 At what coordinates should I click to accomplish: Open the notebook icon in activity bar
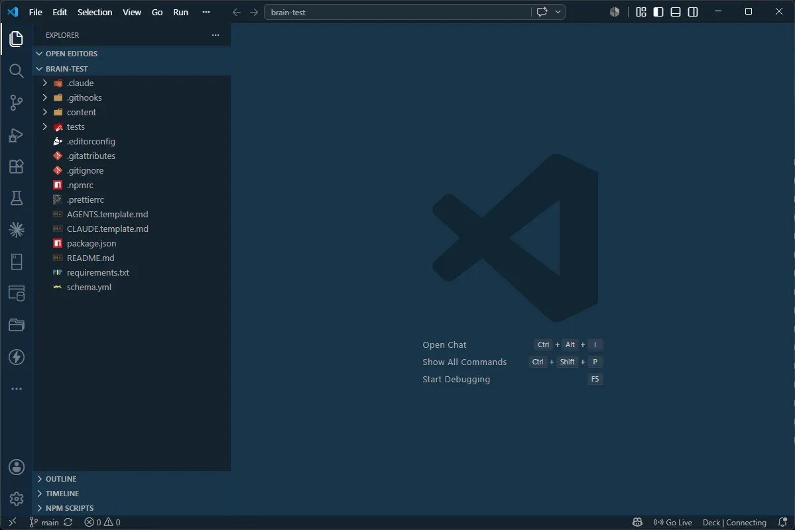[16, 262]
